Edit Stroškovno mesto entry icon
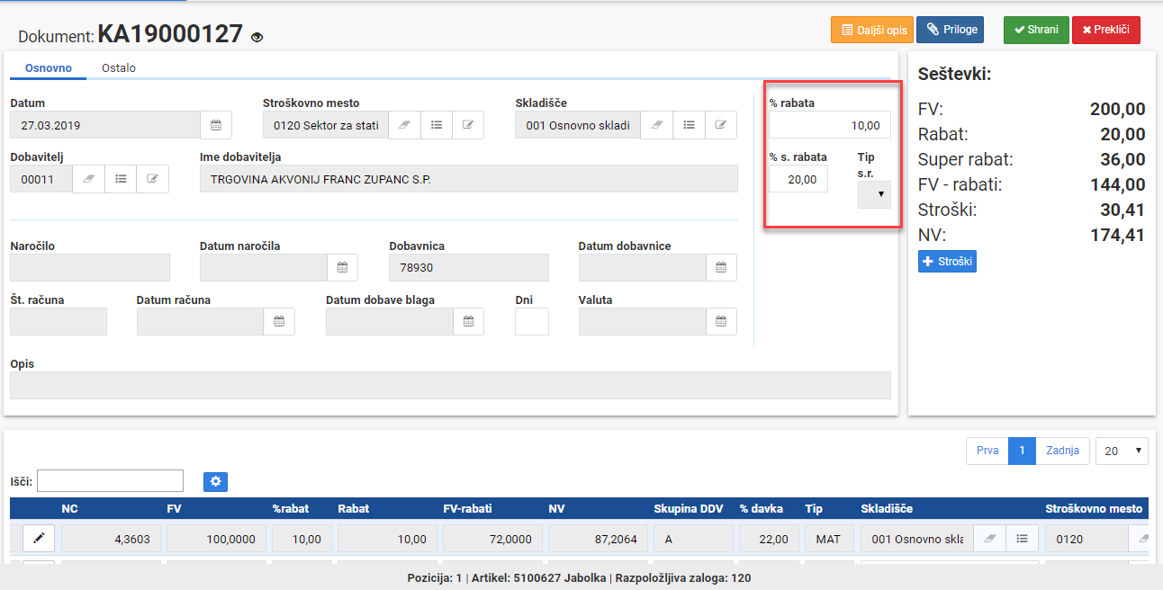This screenshot has height=590, width=1163. (468, 125)
